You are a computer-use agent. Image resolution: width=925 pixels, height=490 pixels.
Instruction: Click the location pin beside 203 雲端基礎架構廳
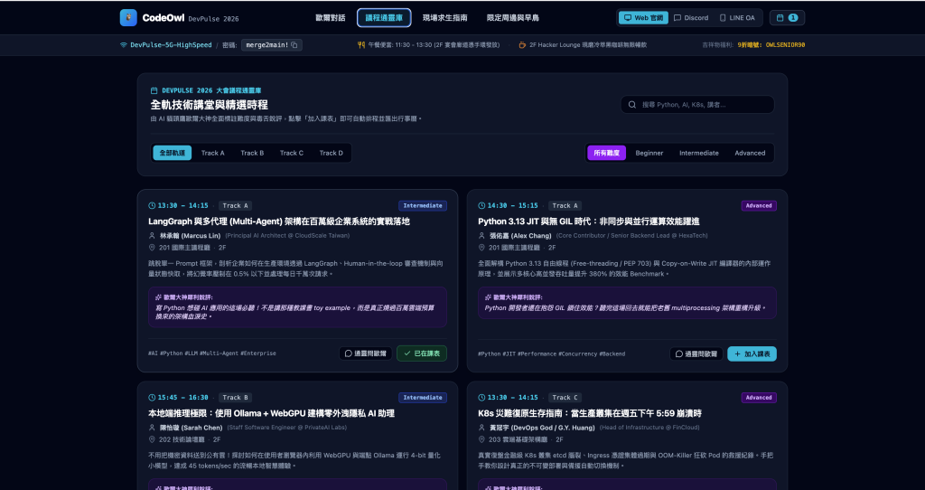coord(482,439)
